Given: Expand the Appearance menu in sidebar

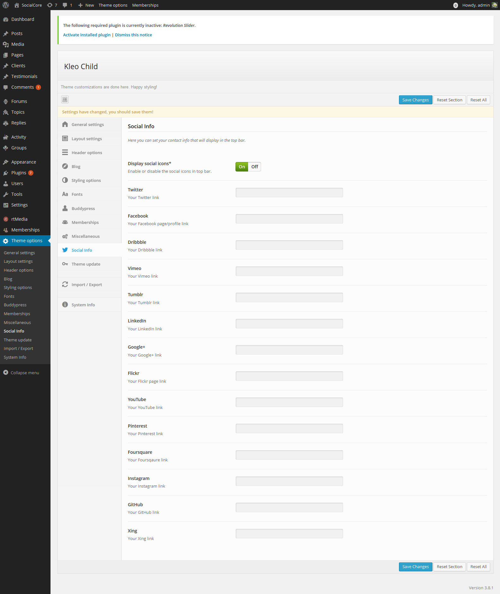Looking at the screenshot, I should tap(24, 162).
